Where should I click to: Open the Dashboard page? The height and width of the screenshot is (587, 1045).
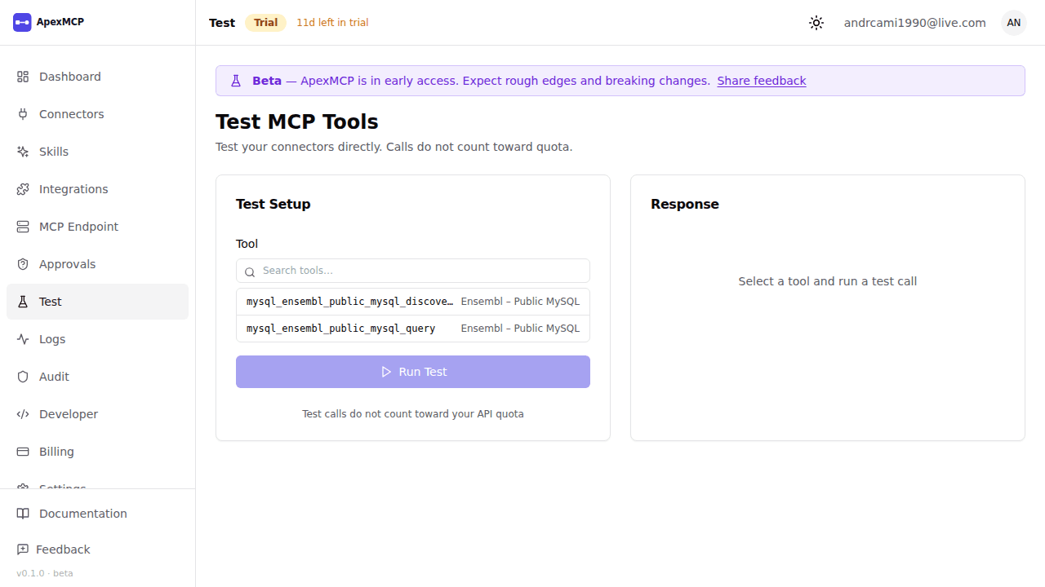pyautogui.click(x=97, y=77)
